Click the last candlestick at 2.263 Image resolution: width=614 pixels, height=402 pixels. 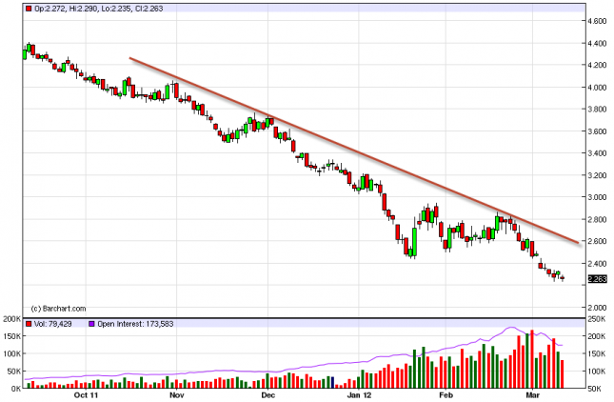pos(563,278)
